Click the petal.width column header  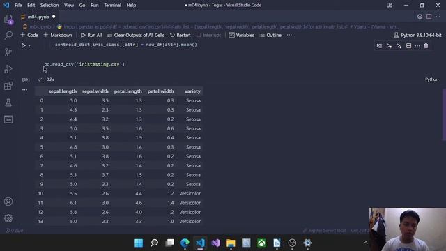[160, 91]
